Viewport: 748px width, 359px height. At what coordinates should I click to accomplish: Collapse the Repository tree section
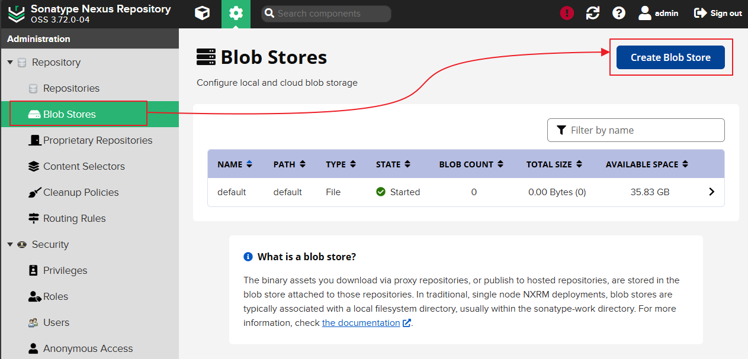click(x=10, y=62)
